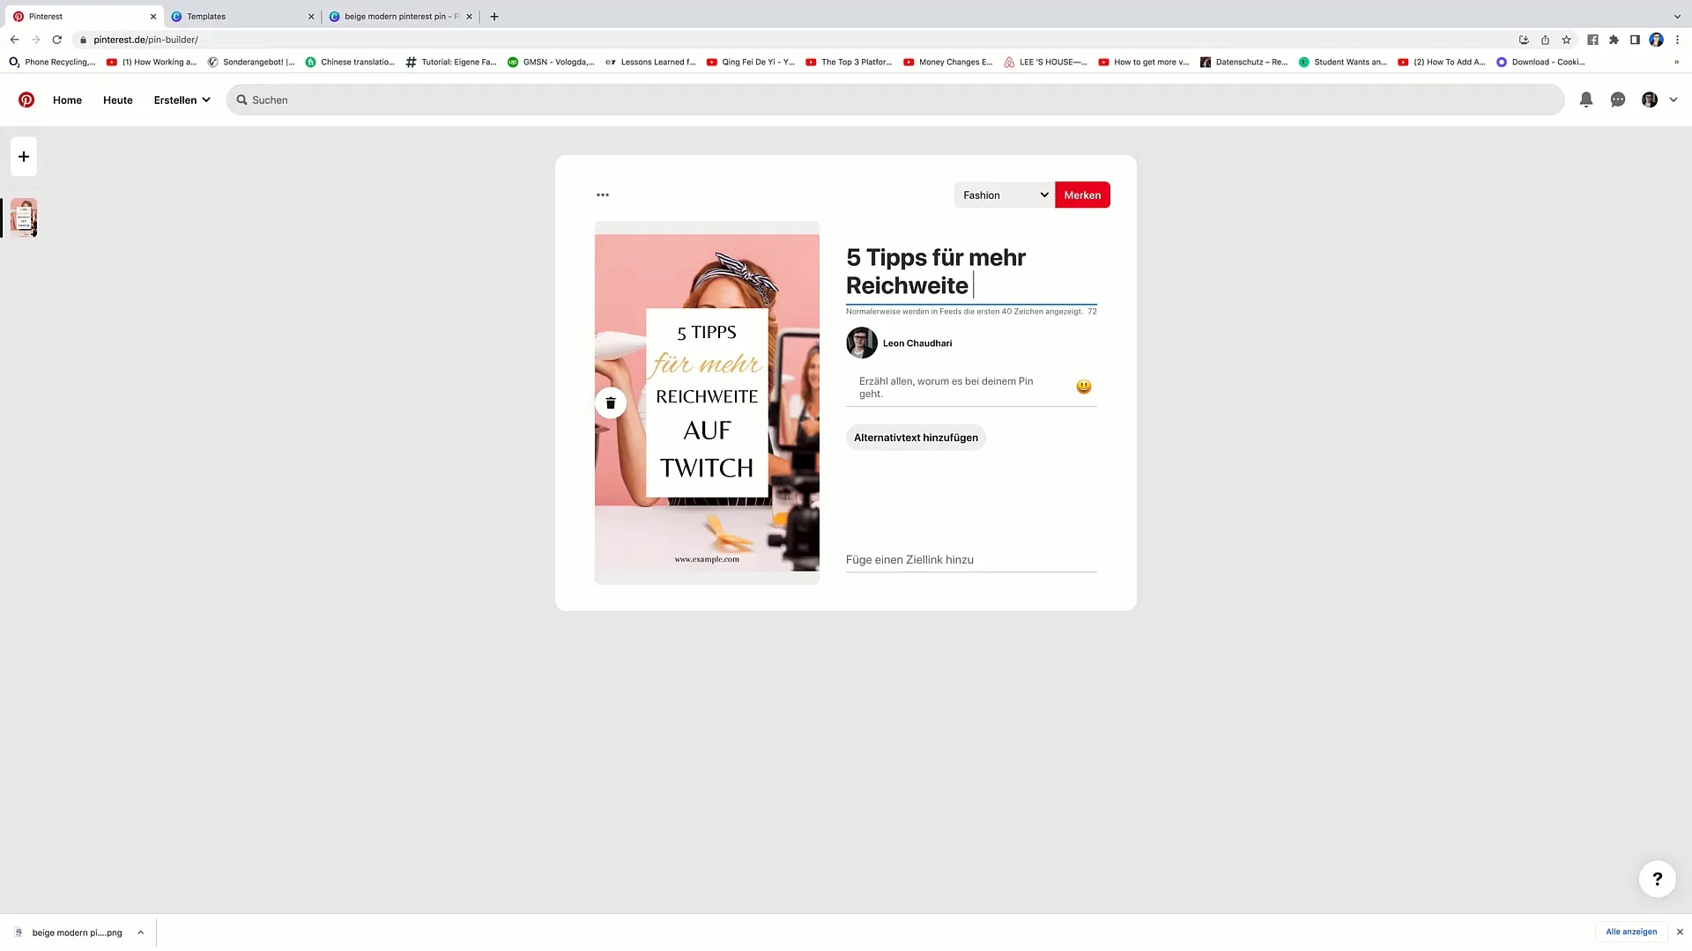Image resolution: width=1692 pixels, height=951 pixels.
Task: Open the downloaded beige modern pi....png file
Action: point(69,933)
